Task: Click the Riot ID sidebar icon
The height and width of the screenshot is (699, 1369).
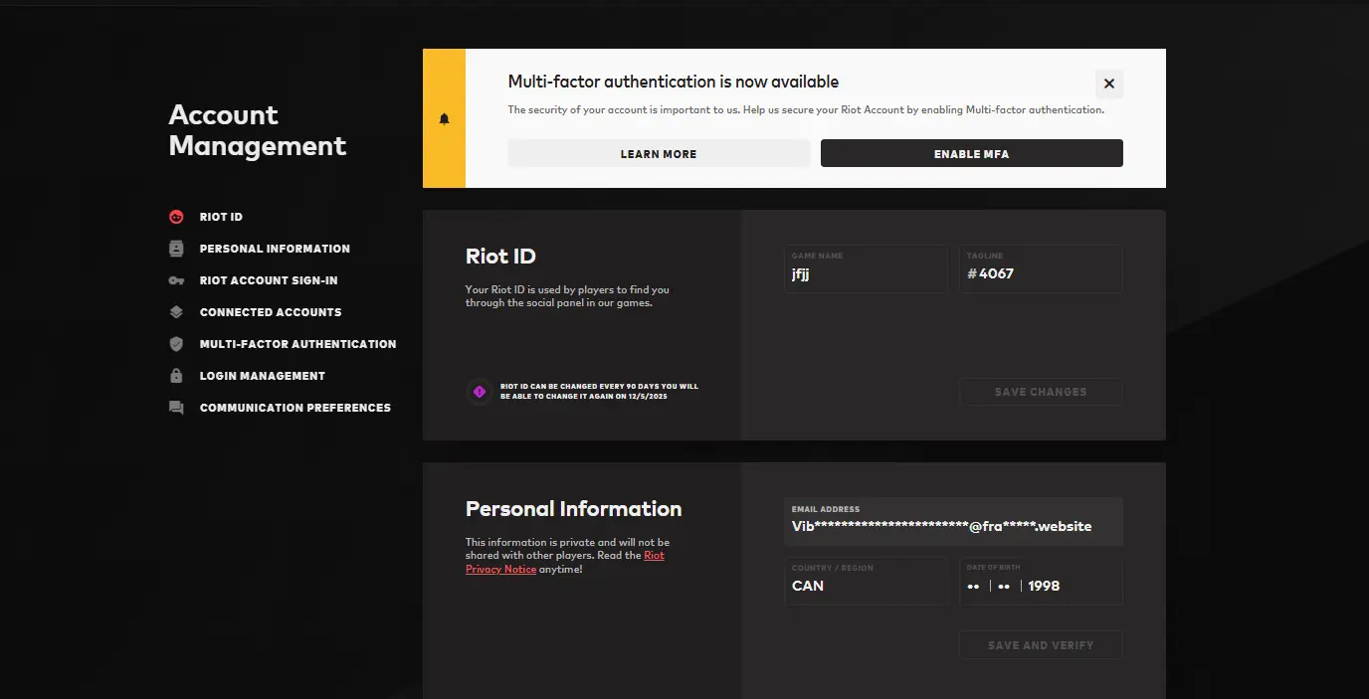Action: 176,217
